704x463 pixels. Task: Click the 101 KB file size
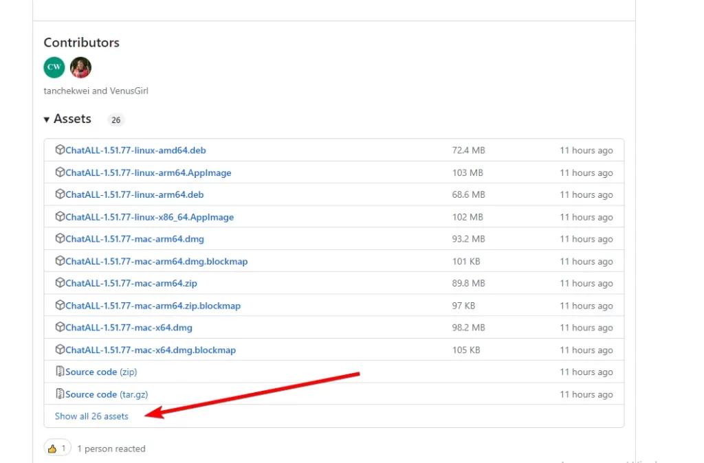(x=466, y=262)
